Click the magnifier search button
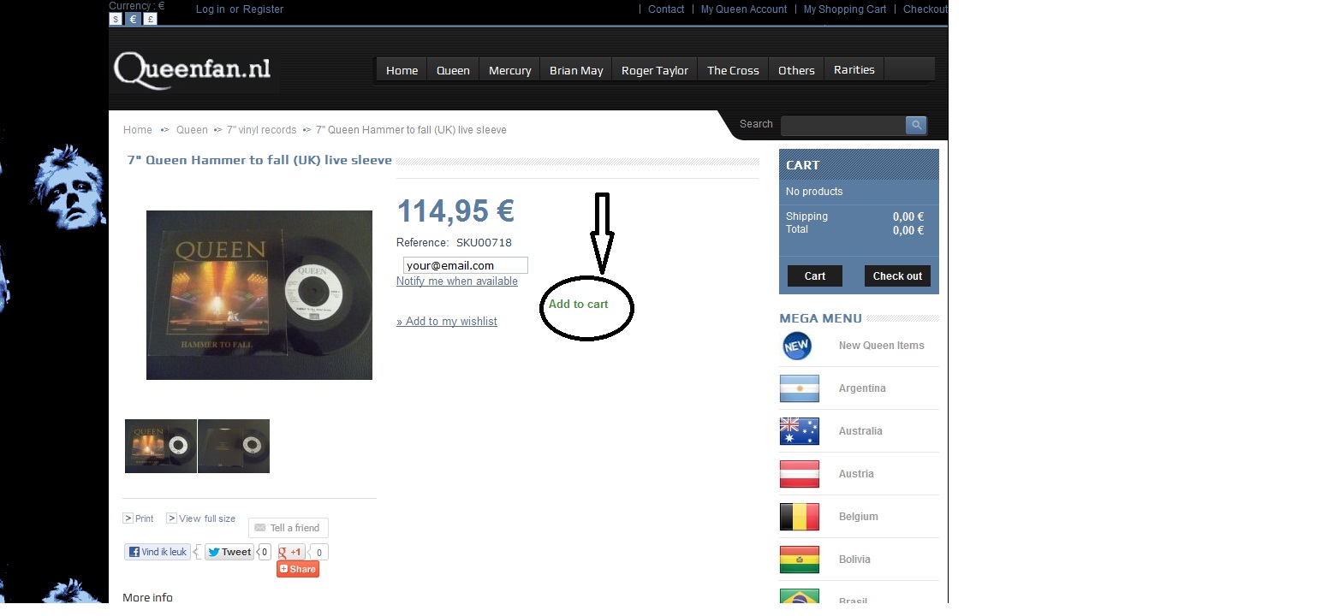1339x616 pixels. [916, 125]
